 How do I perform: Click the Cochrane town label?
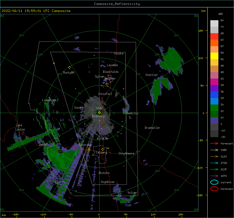click(85, 145)
